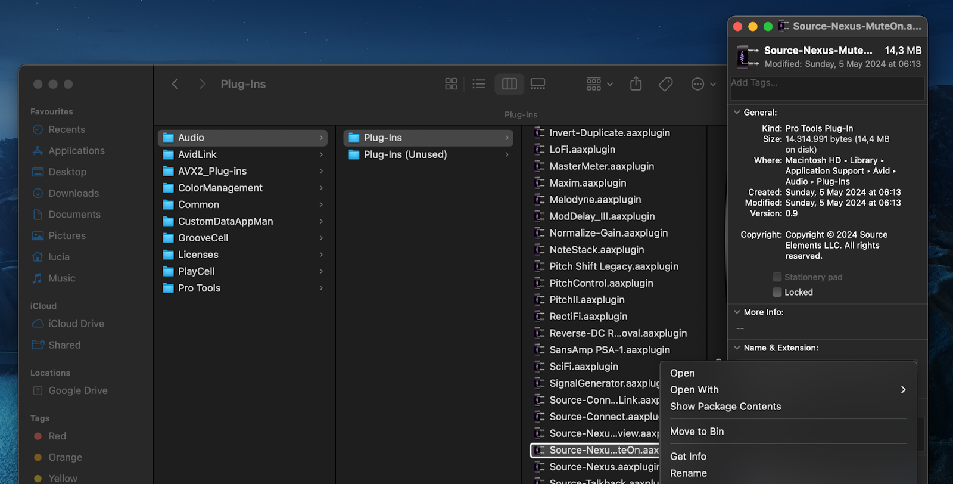Click the Share icon in toolbar
This screenshot has width=953, height=484.
coord(636,84)
